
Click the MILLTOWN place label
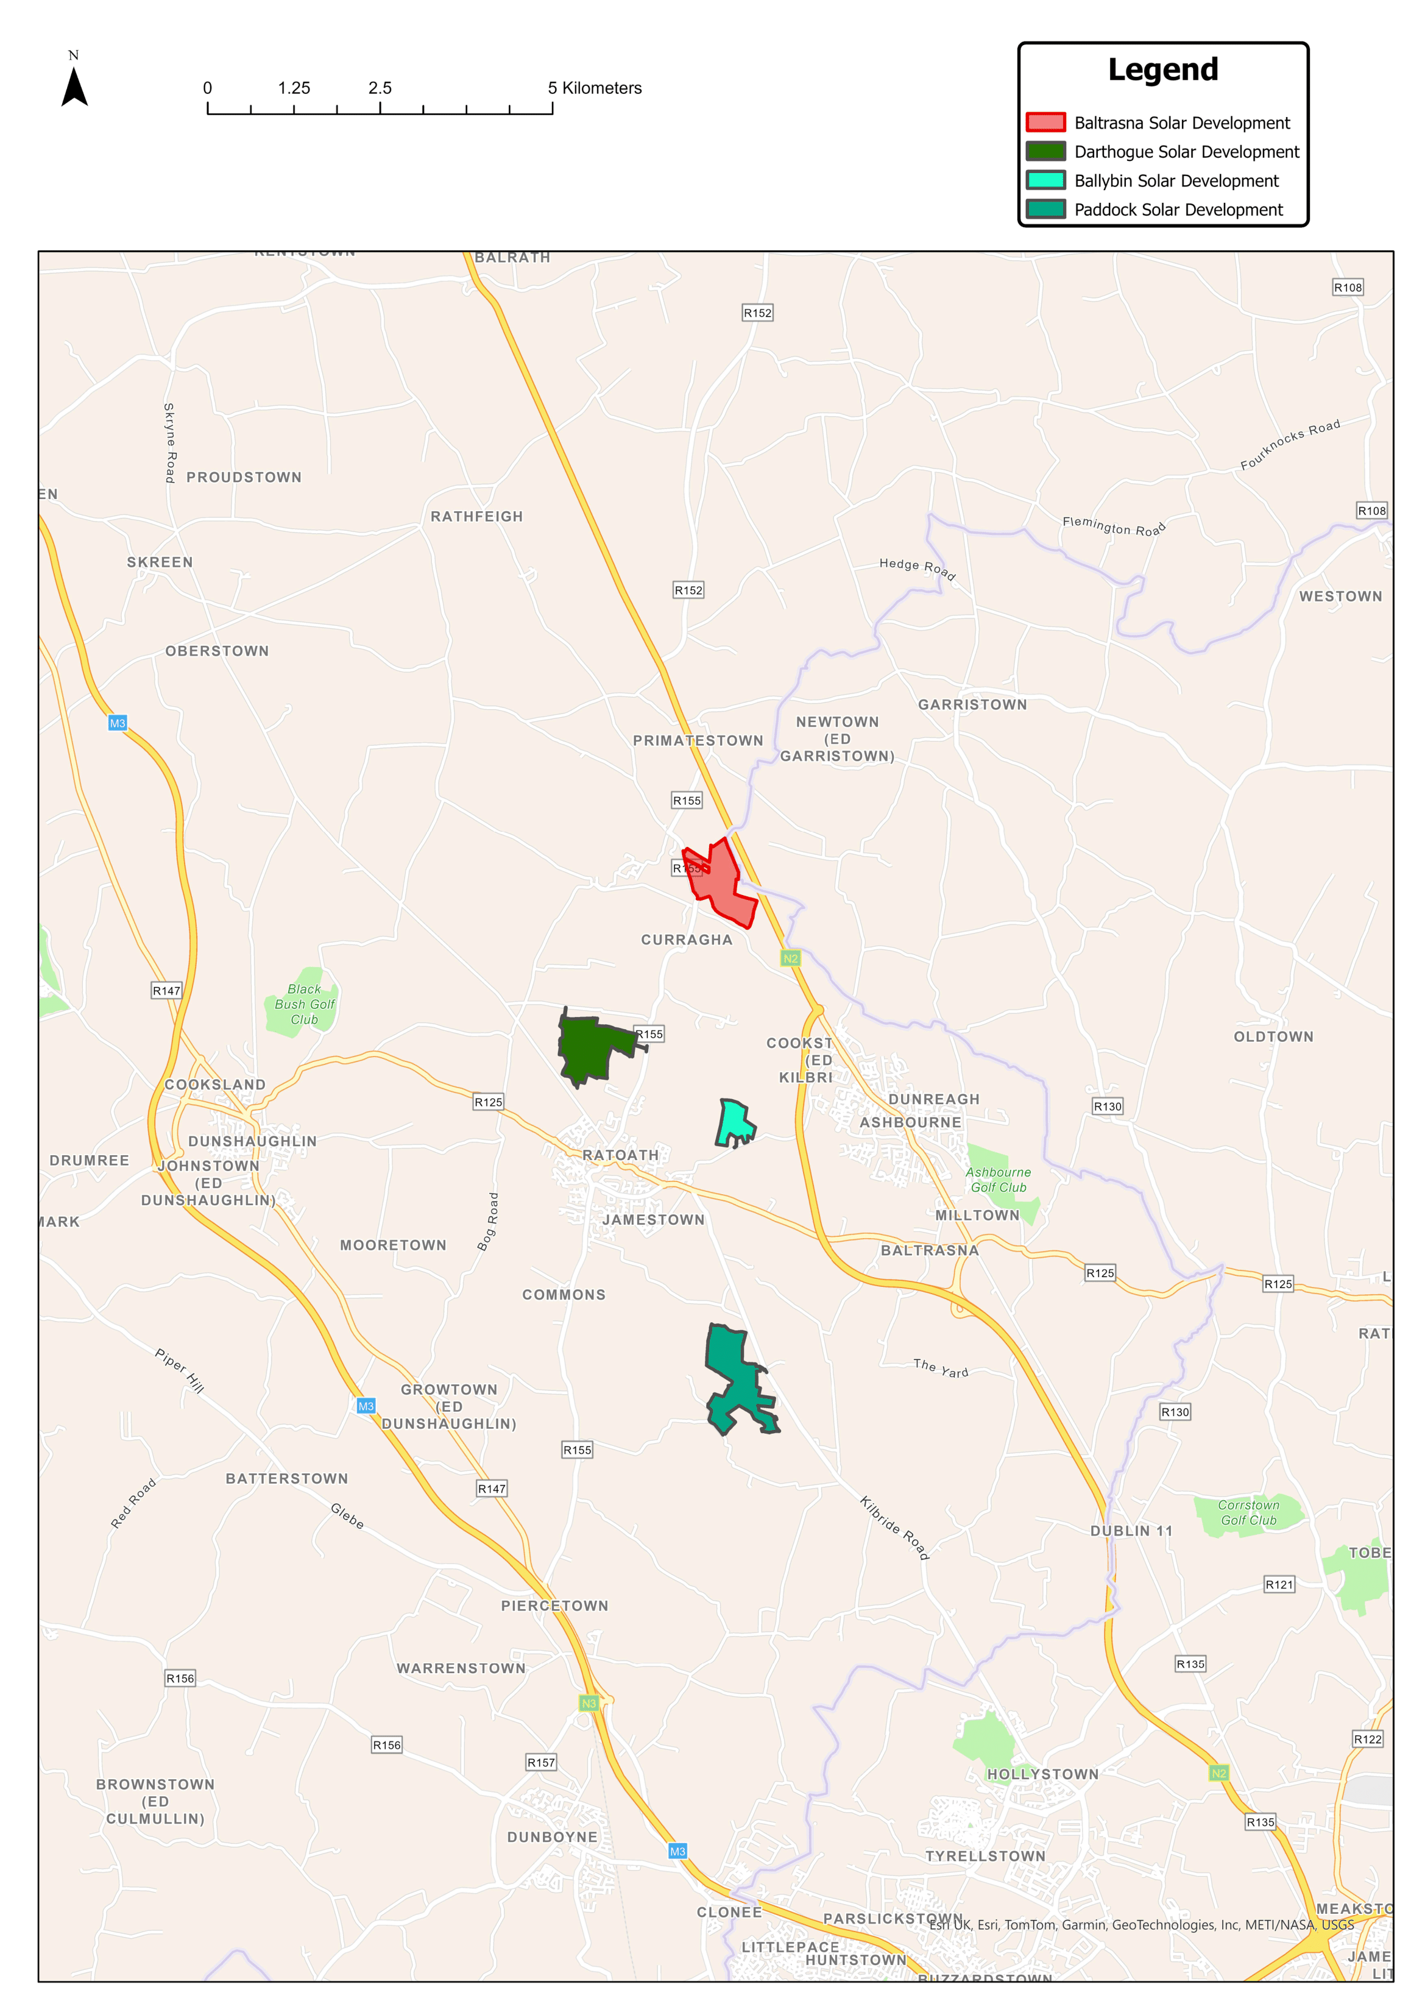point(977,1216)
